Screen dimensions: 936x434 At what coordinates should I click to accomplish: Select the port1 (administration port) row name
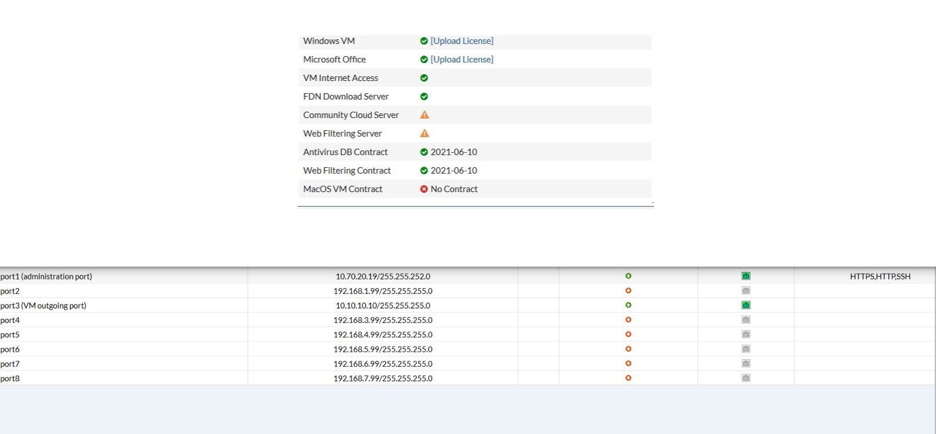[46, 277]
